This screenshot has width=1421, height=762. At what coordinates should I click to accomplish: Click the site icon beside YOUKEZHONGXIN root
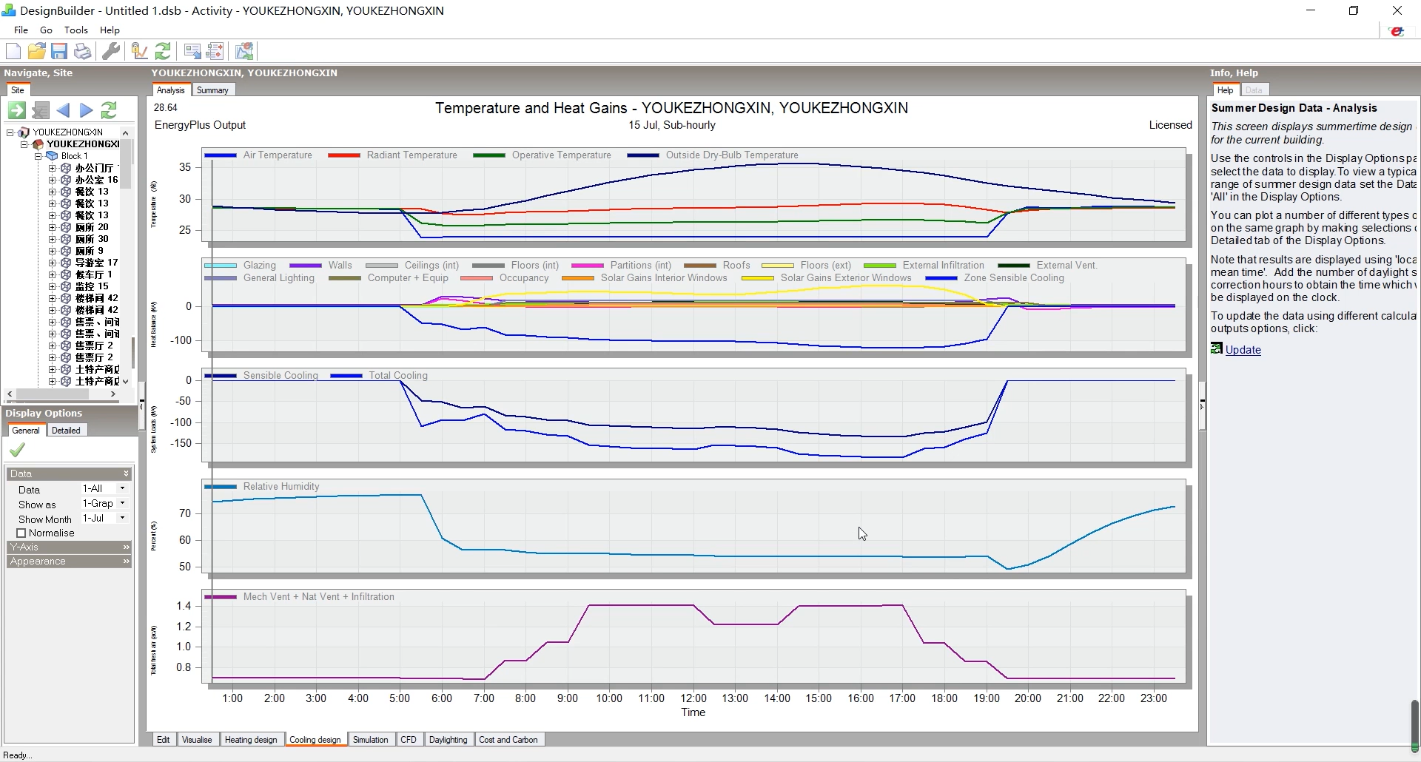point(24,132)
